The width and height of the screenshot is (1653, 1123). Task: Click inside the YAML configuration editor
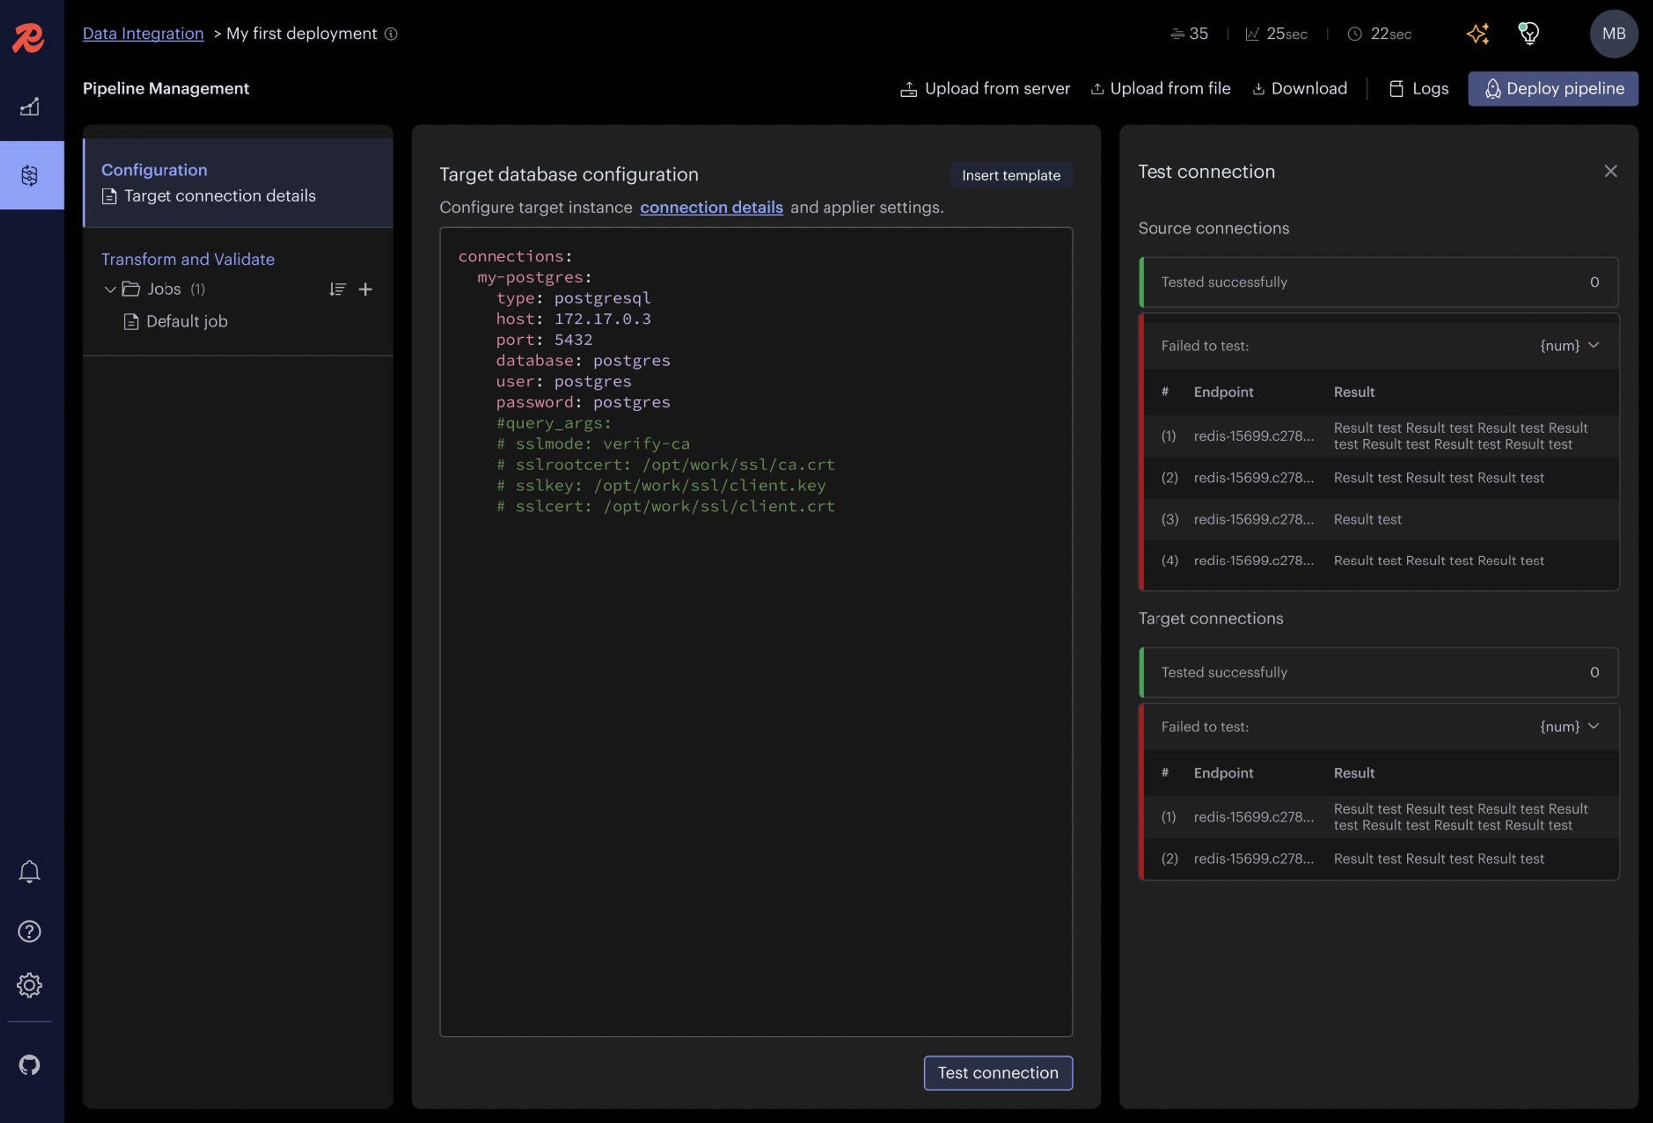(755, 711)
